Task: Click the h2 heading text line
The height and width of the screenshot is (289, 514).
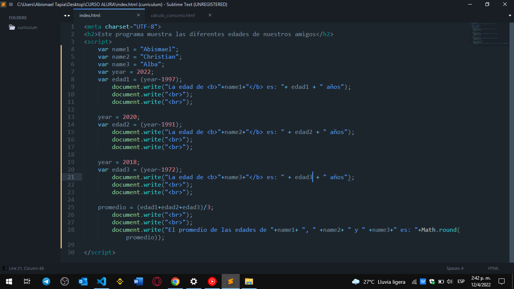Action: [209, 34]
